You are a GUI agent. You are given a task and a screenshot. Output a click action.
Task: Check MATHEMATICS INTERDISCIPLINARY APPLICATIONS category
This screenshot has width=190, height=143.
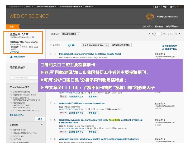(11, 103)
